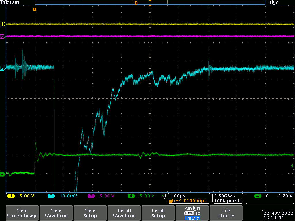Viewport: 295px width, 221px height.
Task: Click the rising edge trigger slope icon
Action: (x=267, y=196)
